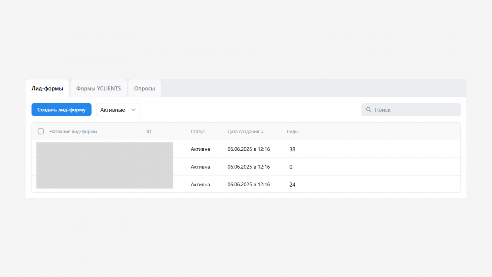Switch to the Формы YCLIENTS tab
Image resolution: width=492 pixels, height=277 pixels.
pyautogui.click(x=98, y=89)
